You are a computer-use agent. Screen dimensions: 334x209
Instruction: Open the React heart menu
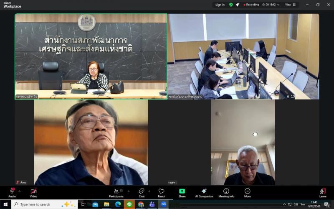(x=161, y=193)
